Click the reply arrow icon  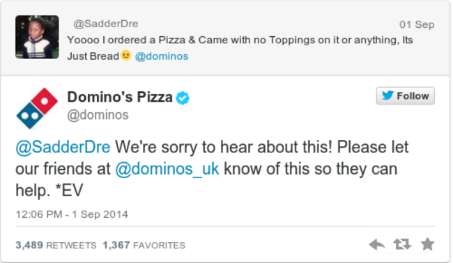[x=377, y=244]
